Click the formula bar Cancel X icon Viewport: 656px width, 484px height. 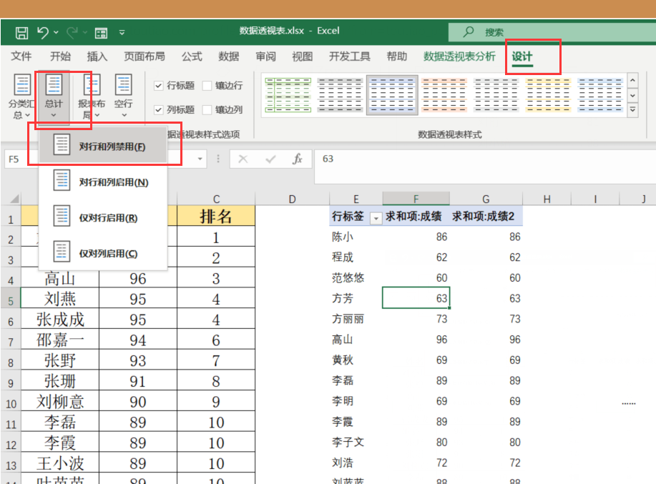tap(243, 159)
